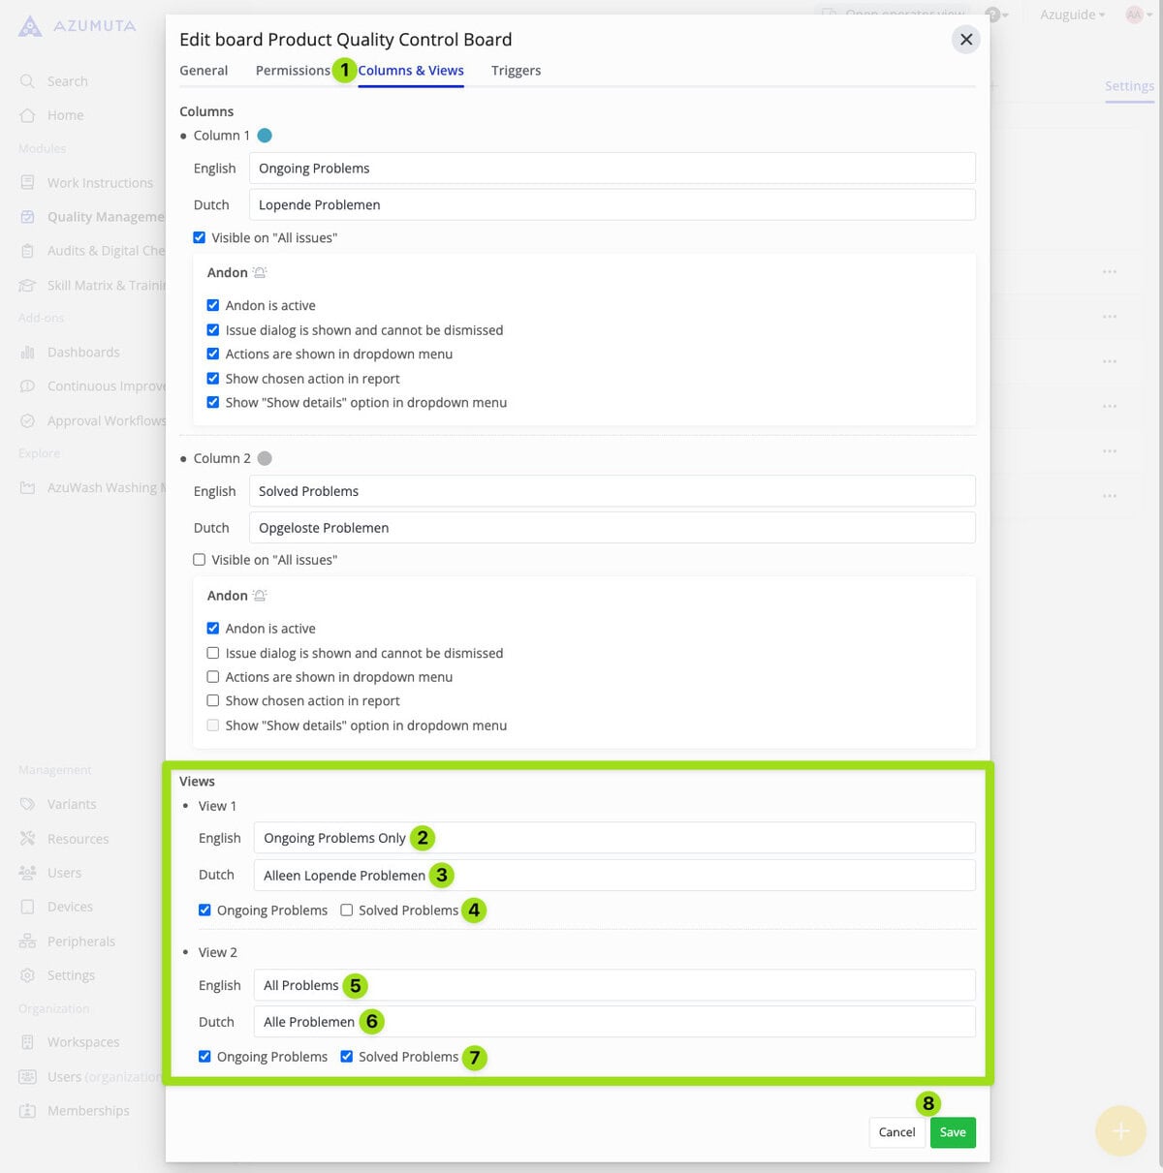1163x1173 pixels.
Task: Click the Dashboards chart icon
Action: tap(27, 353)
